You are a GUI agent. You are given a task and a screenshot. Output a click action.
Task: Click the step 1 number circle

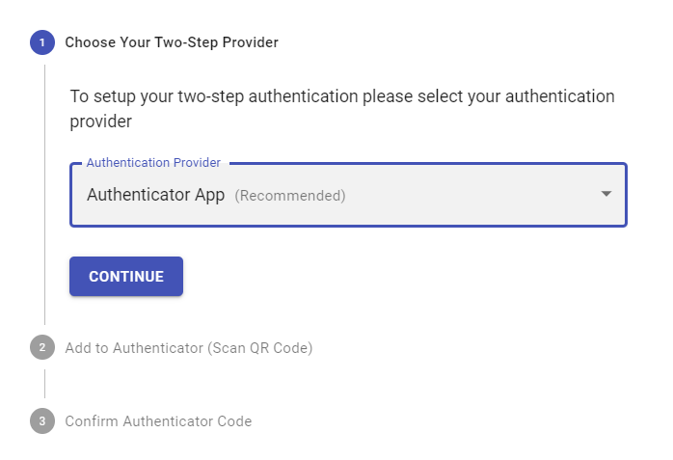[42, 42]
